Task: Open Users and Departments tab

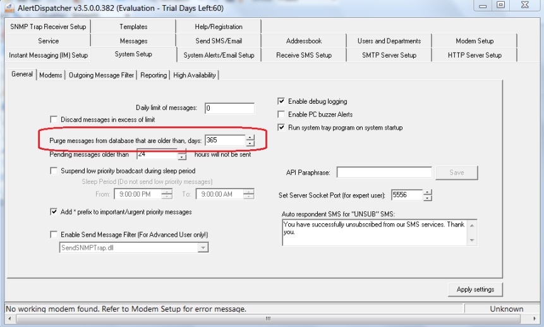Action: tap(389, 41)
